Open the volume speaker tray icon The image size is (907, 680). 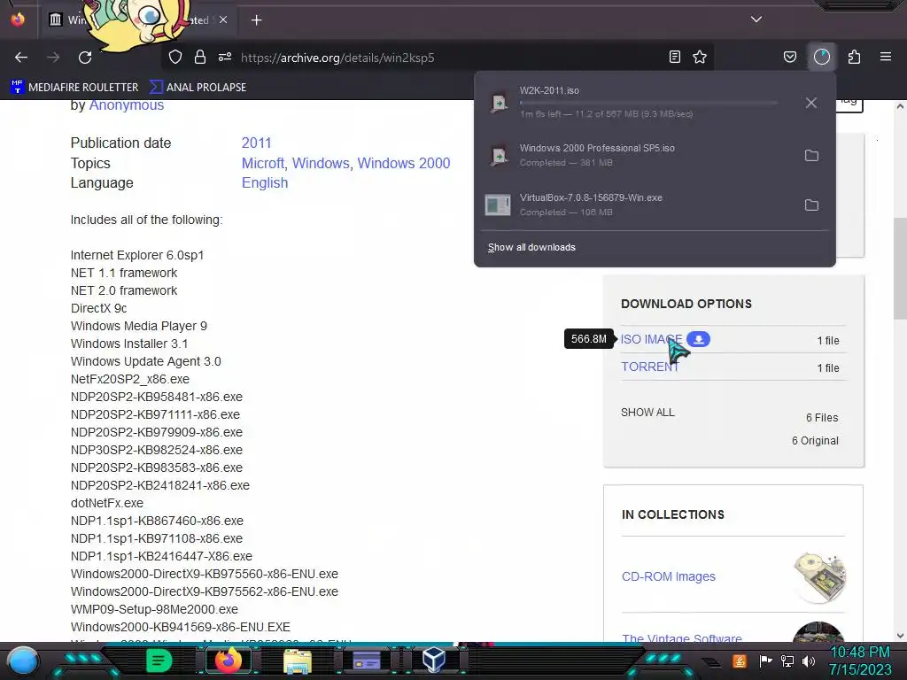809,661
